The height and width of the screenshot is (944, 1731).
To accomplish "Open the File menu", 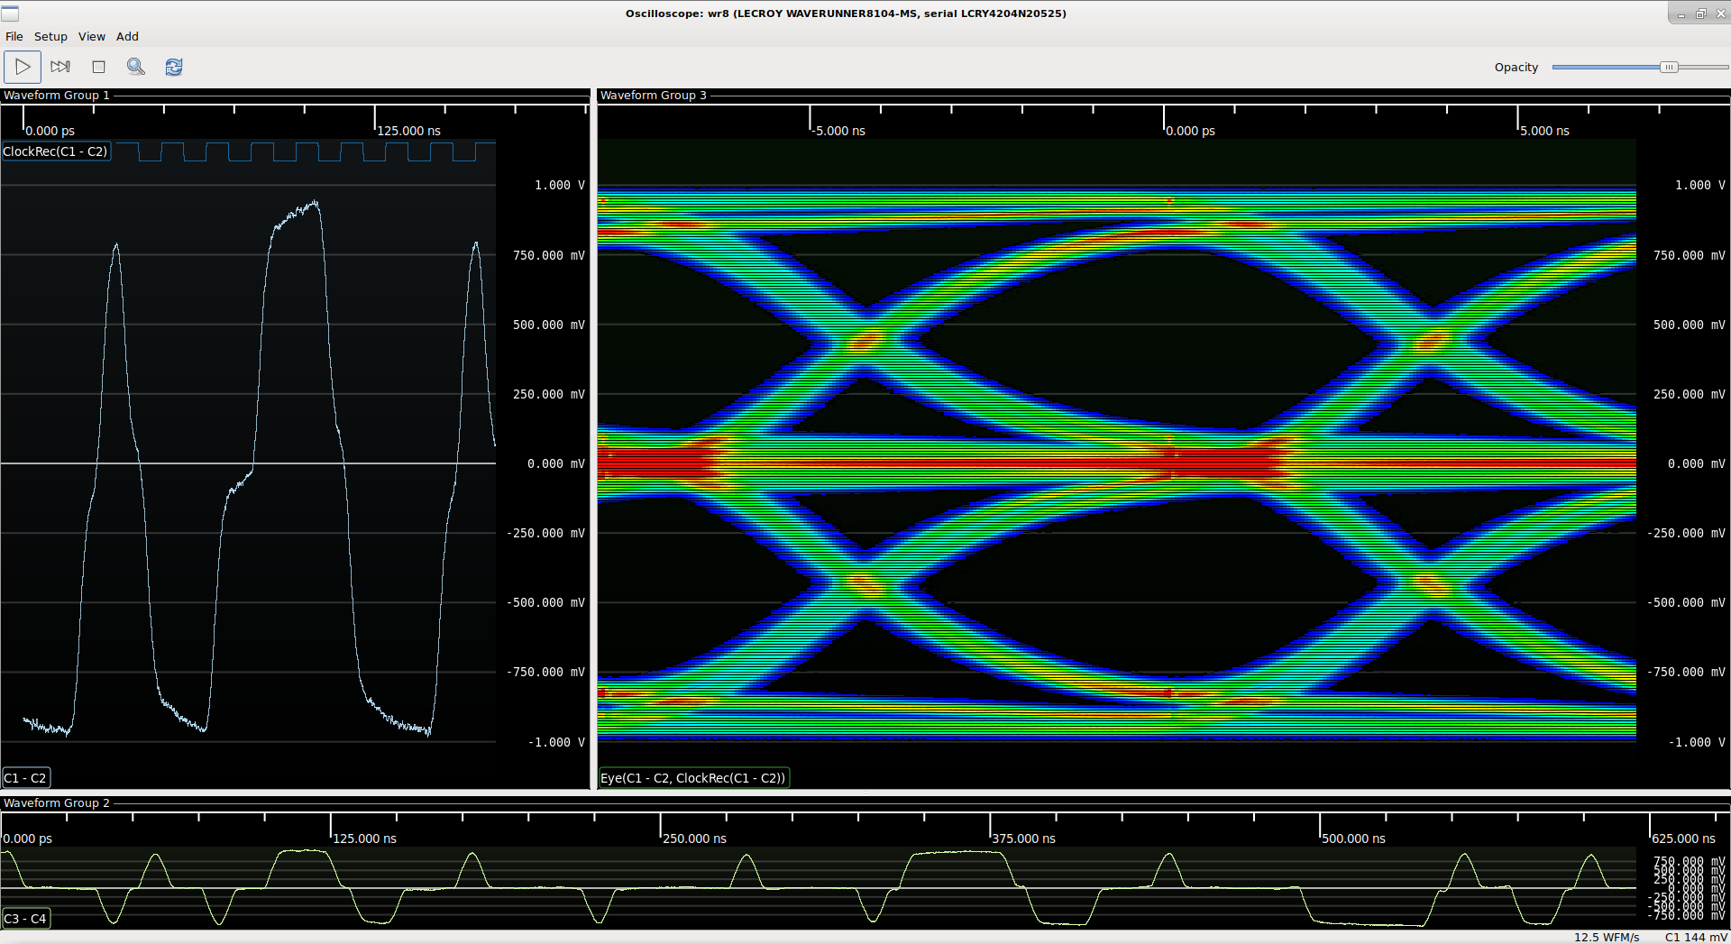I will point(14,37).
